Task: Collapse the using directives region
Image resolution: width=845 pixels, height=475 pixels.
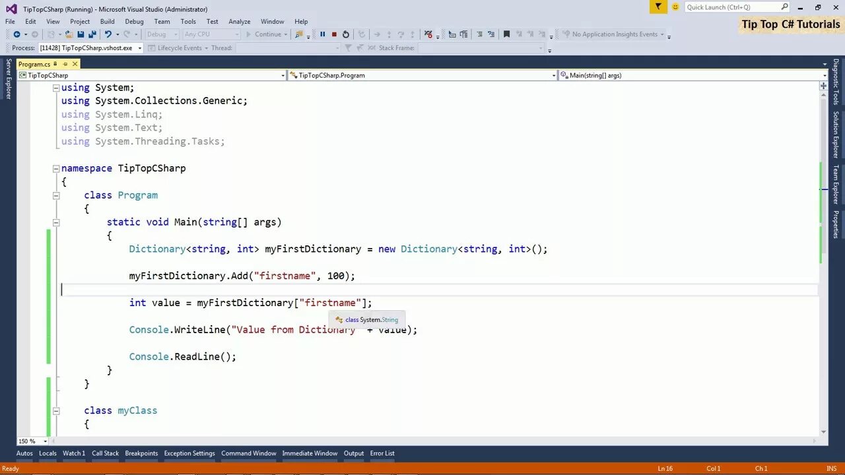Action: (x=56, y=88)
